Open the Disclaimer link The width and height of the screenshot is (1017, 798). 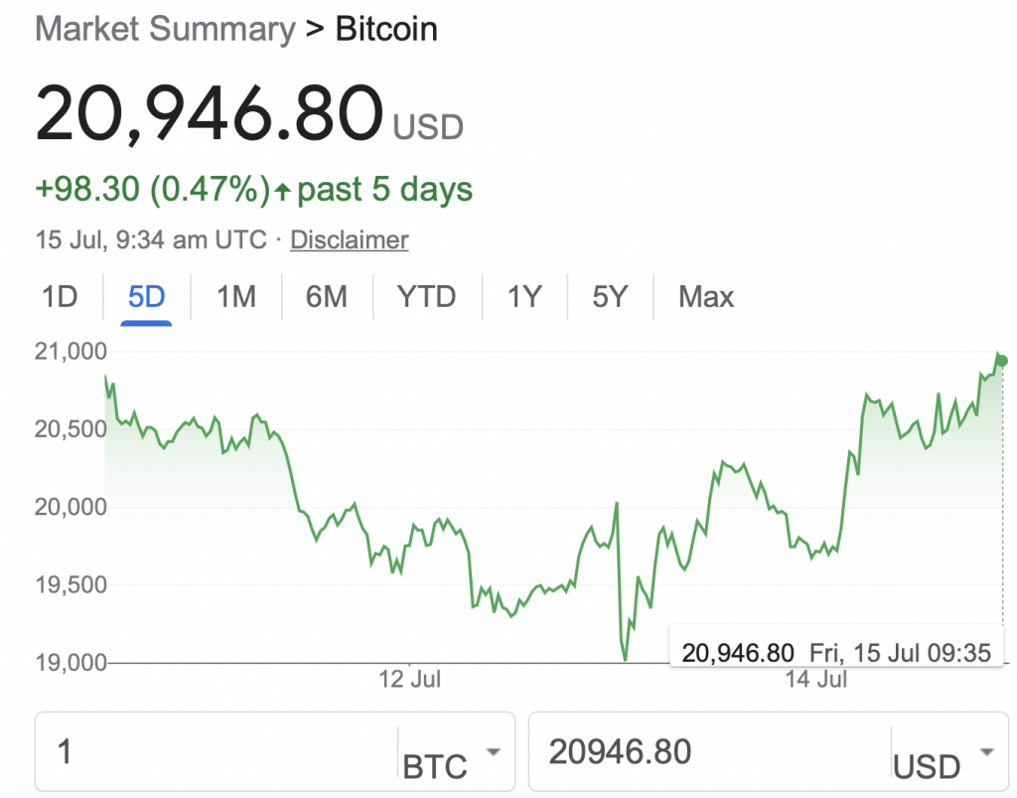point(349,240)
